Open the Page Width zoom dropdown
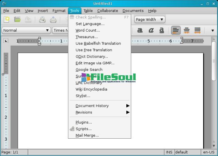This screenshot has width=218, height=156. [x=150, y=19]
